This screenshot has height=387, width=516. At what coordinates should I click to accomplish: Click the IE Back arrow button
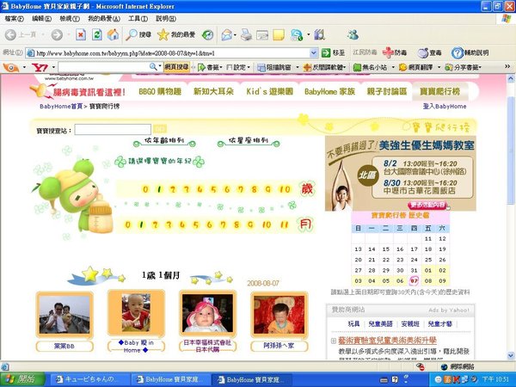coord(10,34)
